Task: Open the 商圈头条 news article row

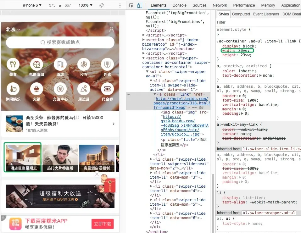Action: [60, 124]
